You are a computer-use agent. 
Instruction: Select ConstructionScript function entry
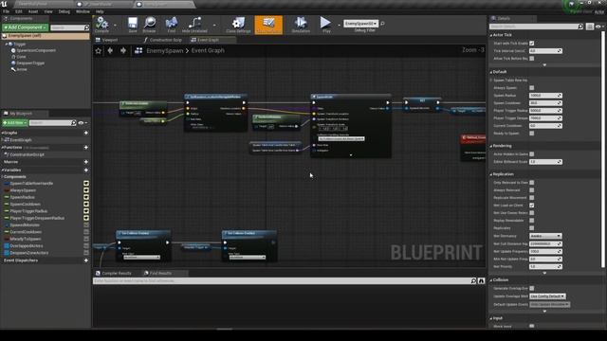(x=27, y=154)
